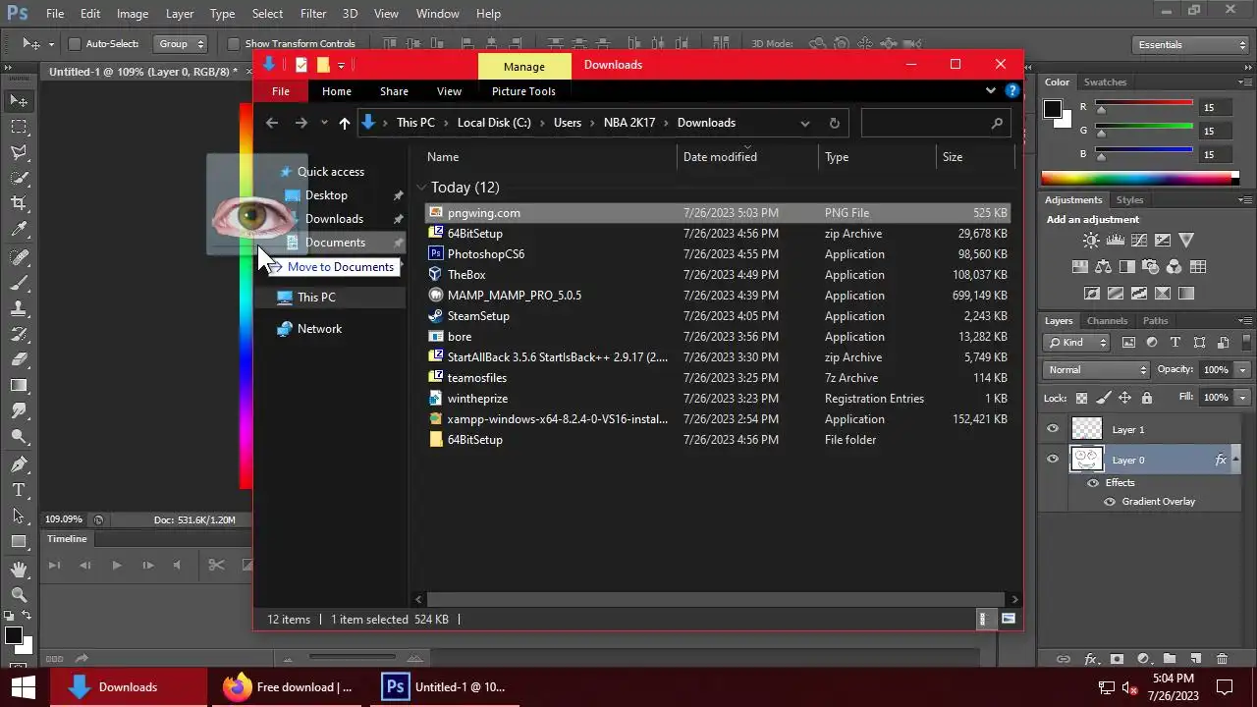This screenshot has height=707, width=1257.
Task: Select the Clone Stamp tool
Action: click(x=19, y=308)
